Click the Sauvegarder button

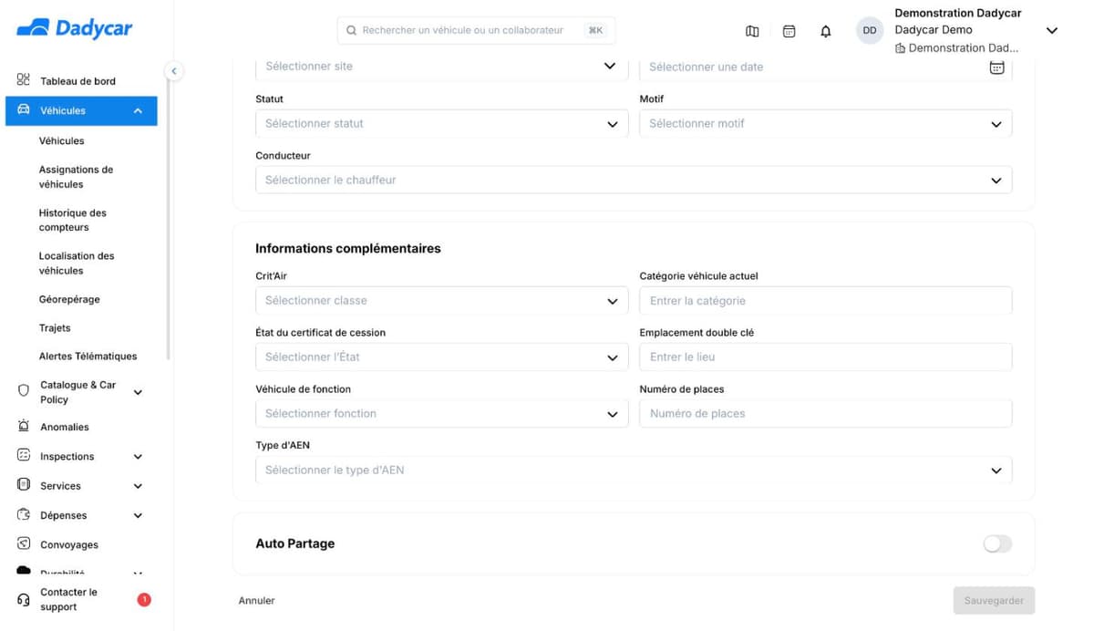tap(994, 600)
